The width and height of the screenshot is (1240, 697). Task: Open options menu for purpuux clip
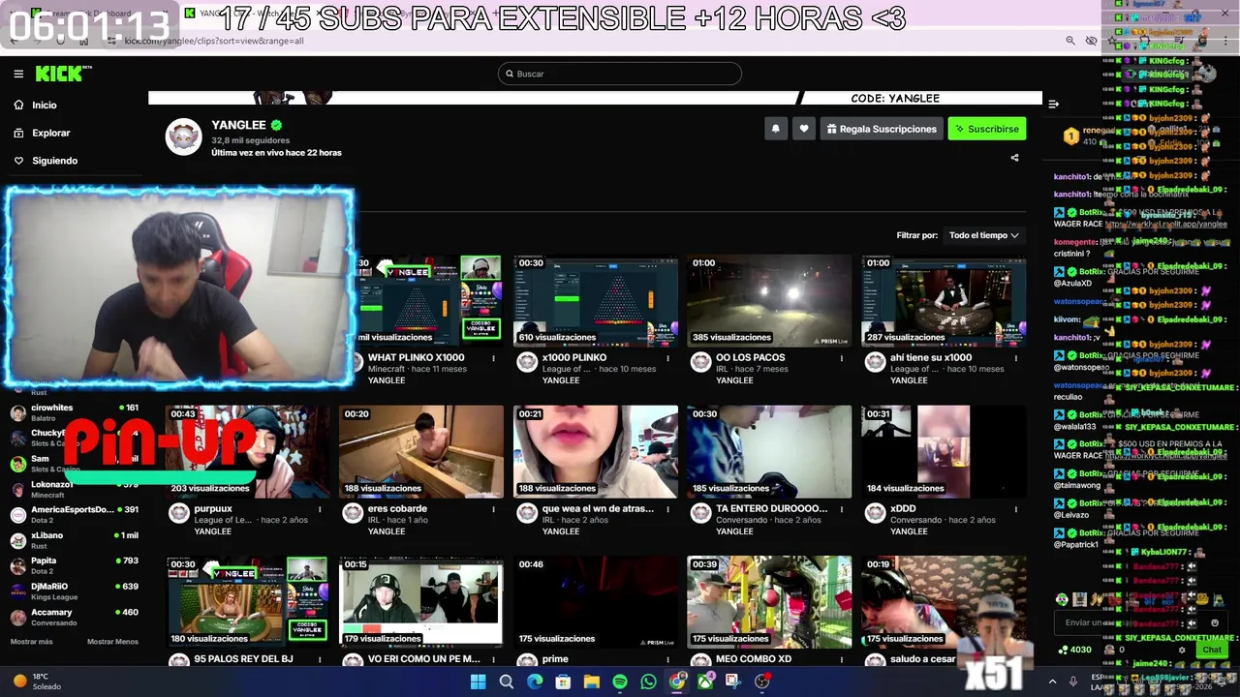(320, 509)
